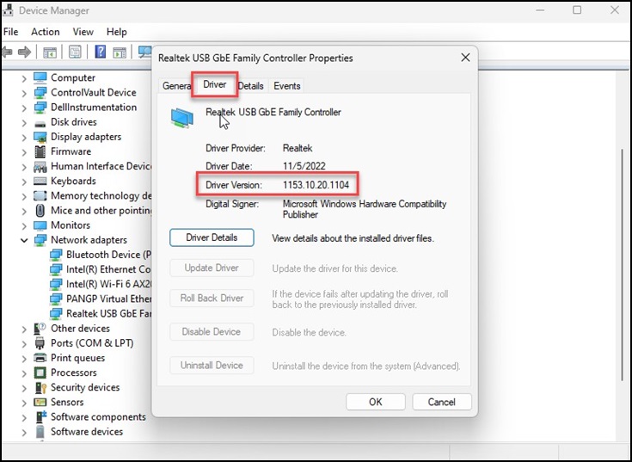Select Bluetooth Device network adapter
Image resolution: width=632 pixels, height=462 pixels.
coord(101,255)
